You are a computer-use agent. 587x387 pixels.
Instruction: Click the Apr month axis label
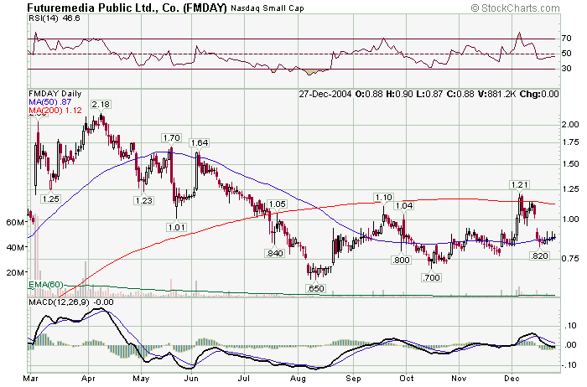(x=88, y=379)
